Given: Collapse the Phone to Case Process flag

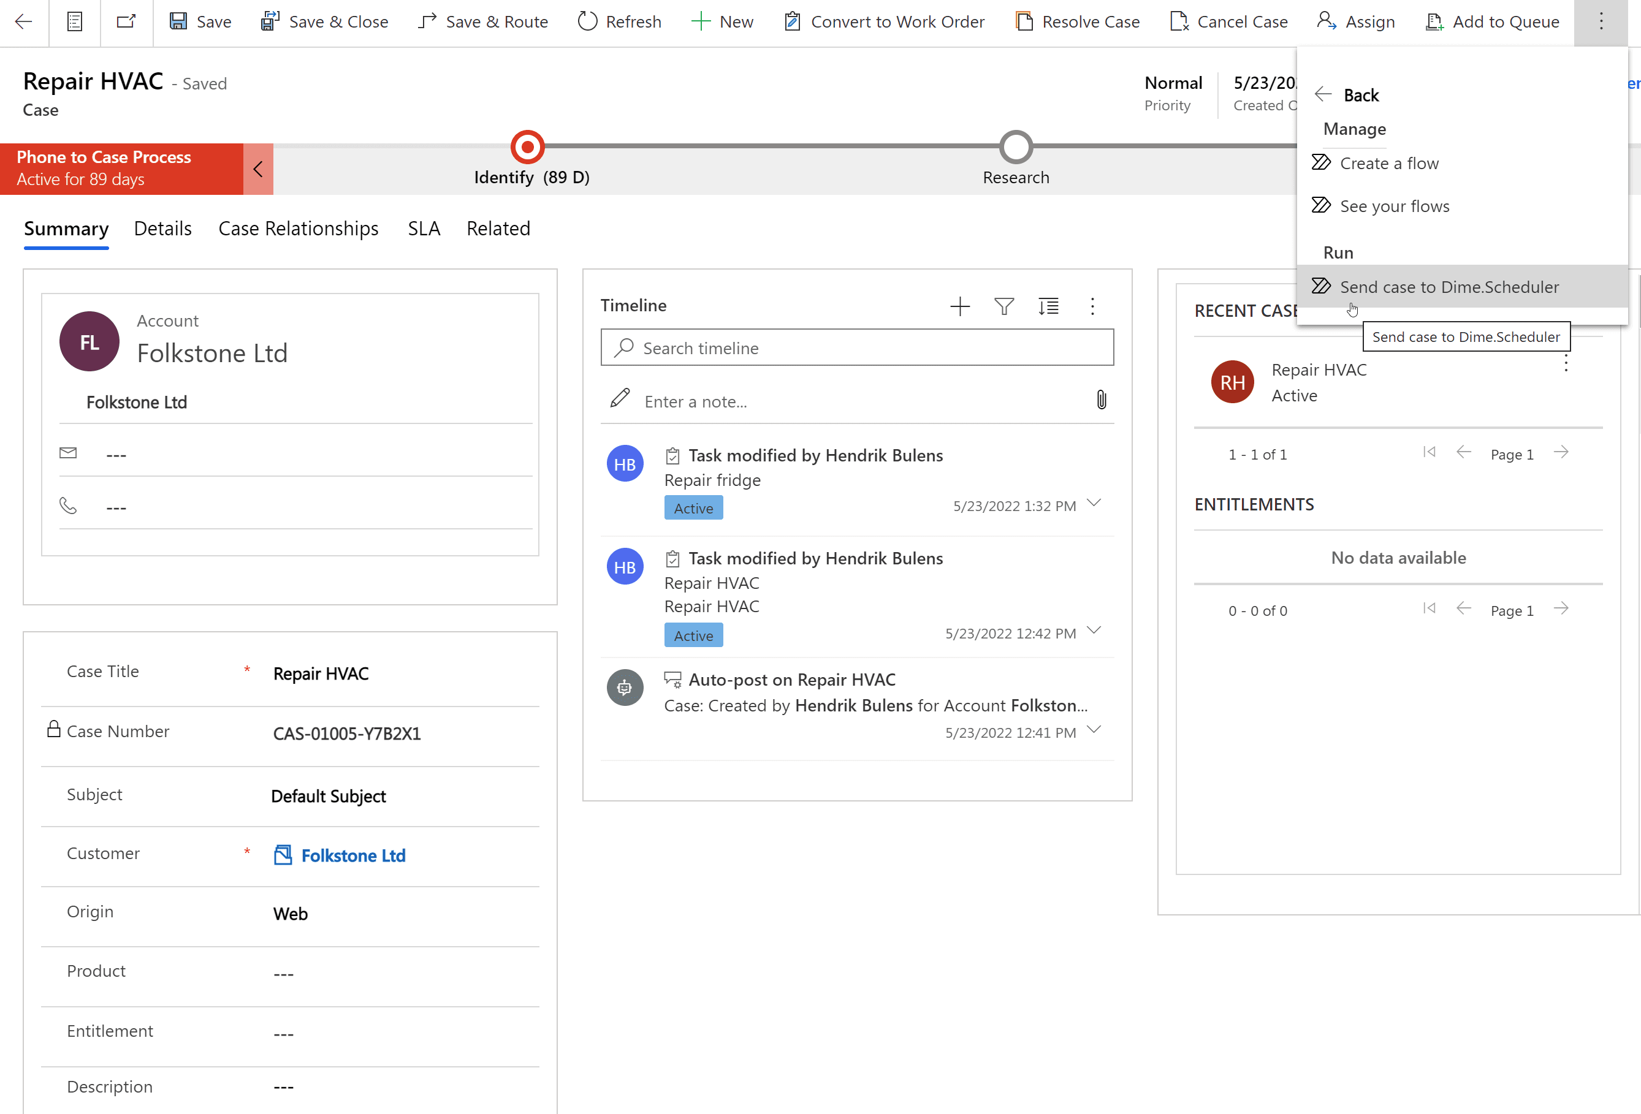Looking at the screenshot, I should (257, 169).
